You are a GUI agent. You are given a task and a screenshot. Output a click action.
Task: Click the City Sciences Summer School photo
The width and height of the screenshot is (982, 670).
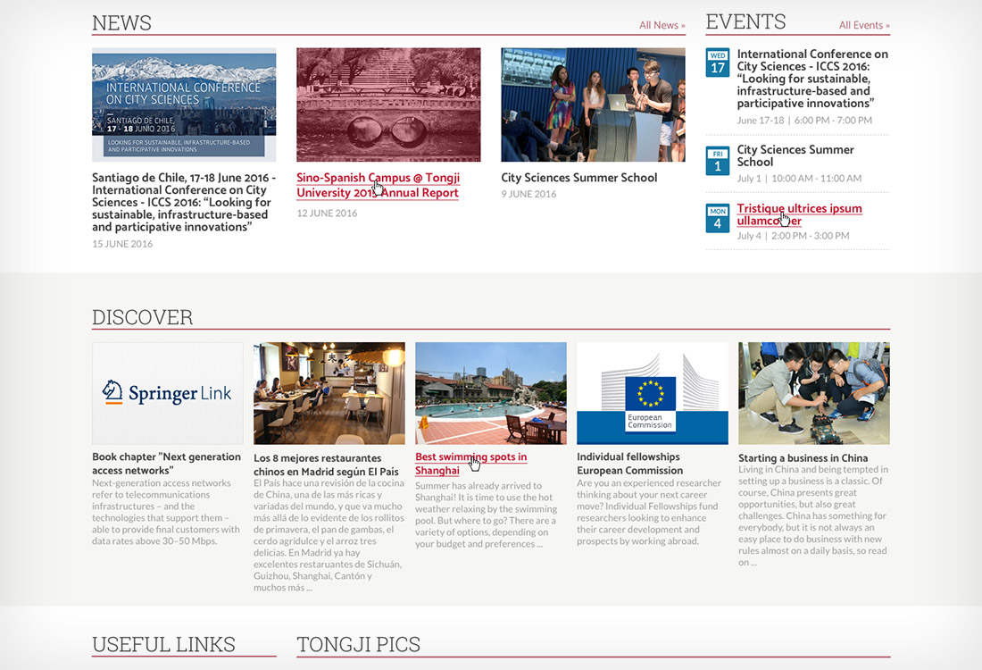[x=593, y=105]
